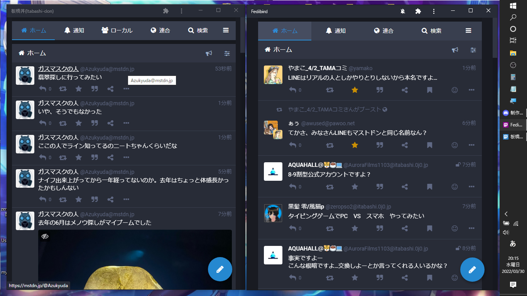This screenshot has height=296, width=527.
Task: Toggle the muted notification bell in Fedibird title bar
Action: tap(403, 12)
